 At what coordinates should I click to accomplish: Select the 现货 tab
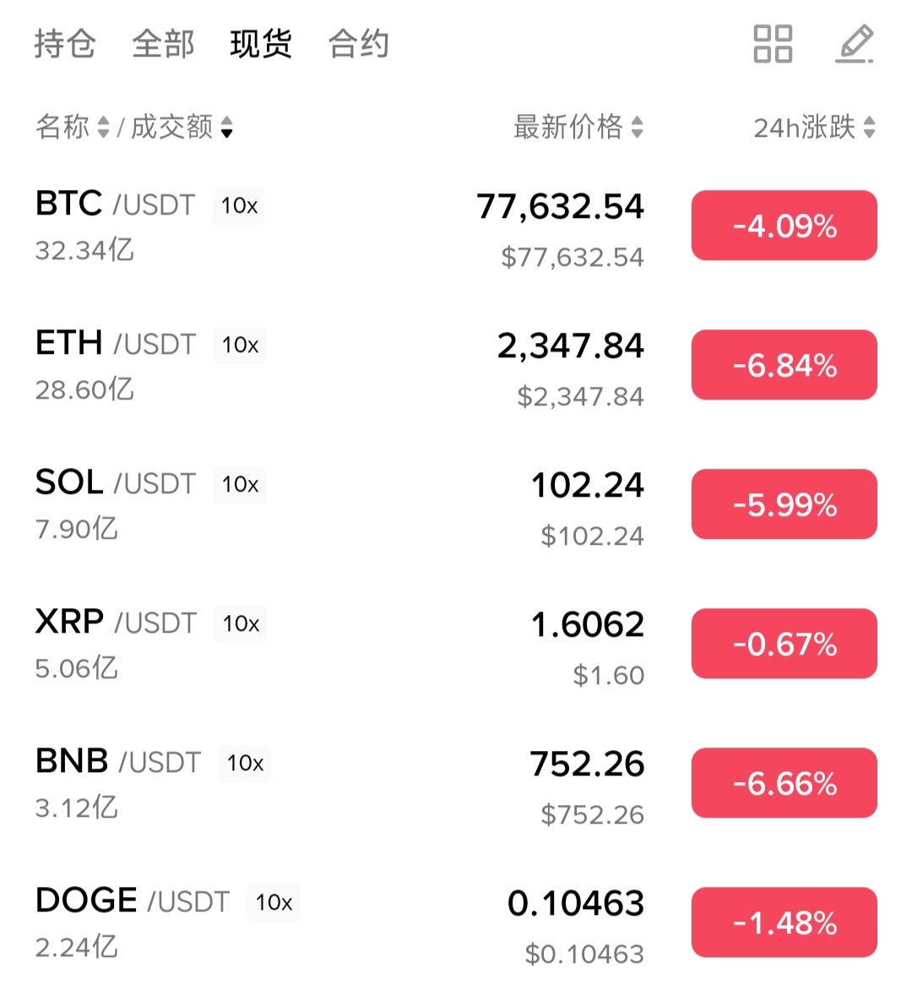pos(261,44)
